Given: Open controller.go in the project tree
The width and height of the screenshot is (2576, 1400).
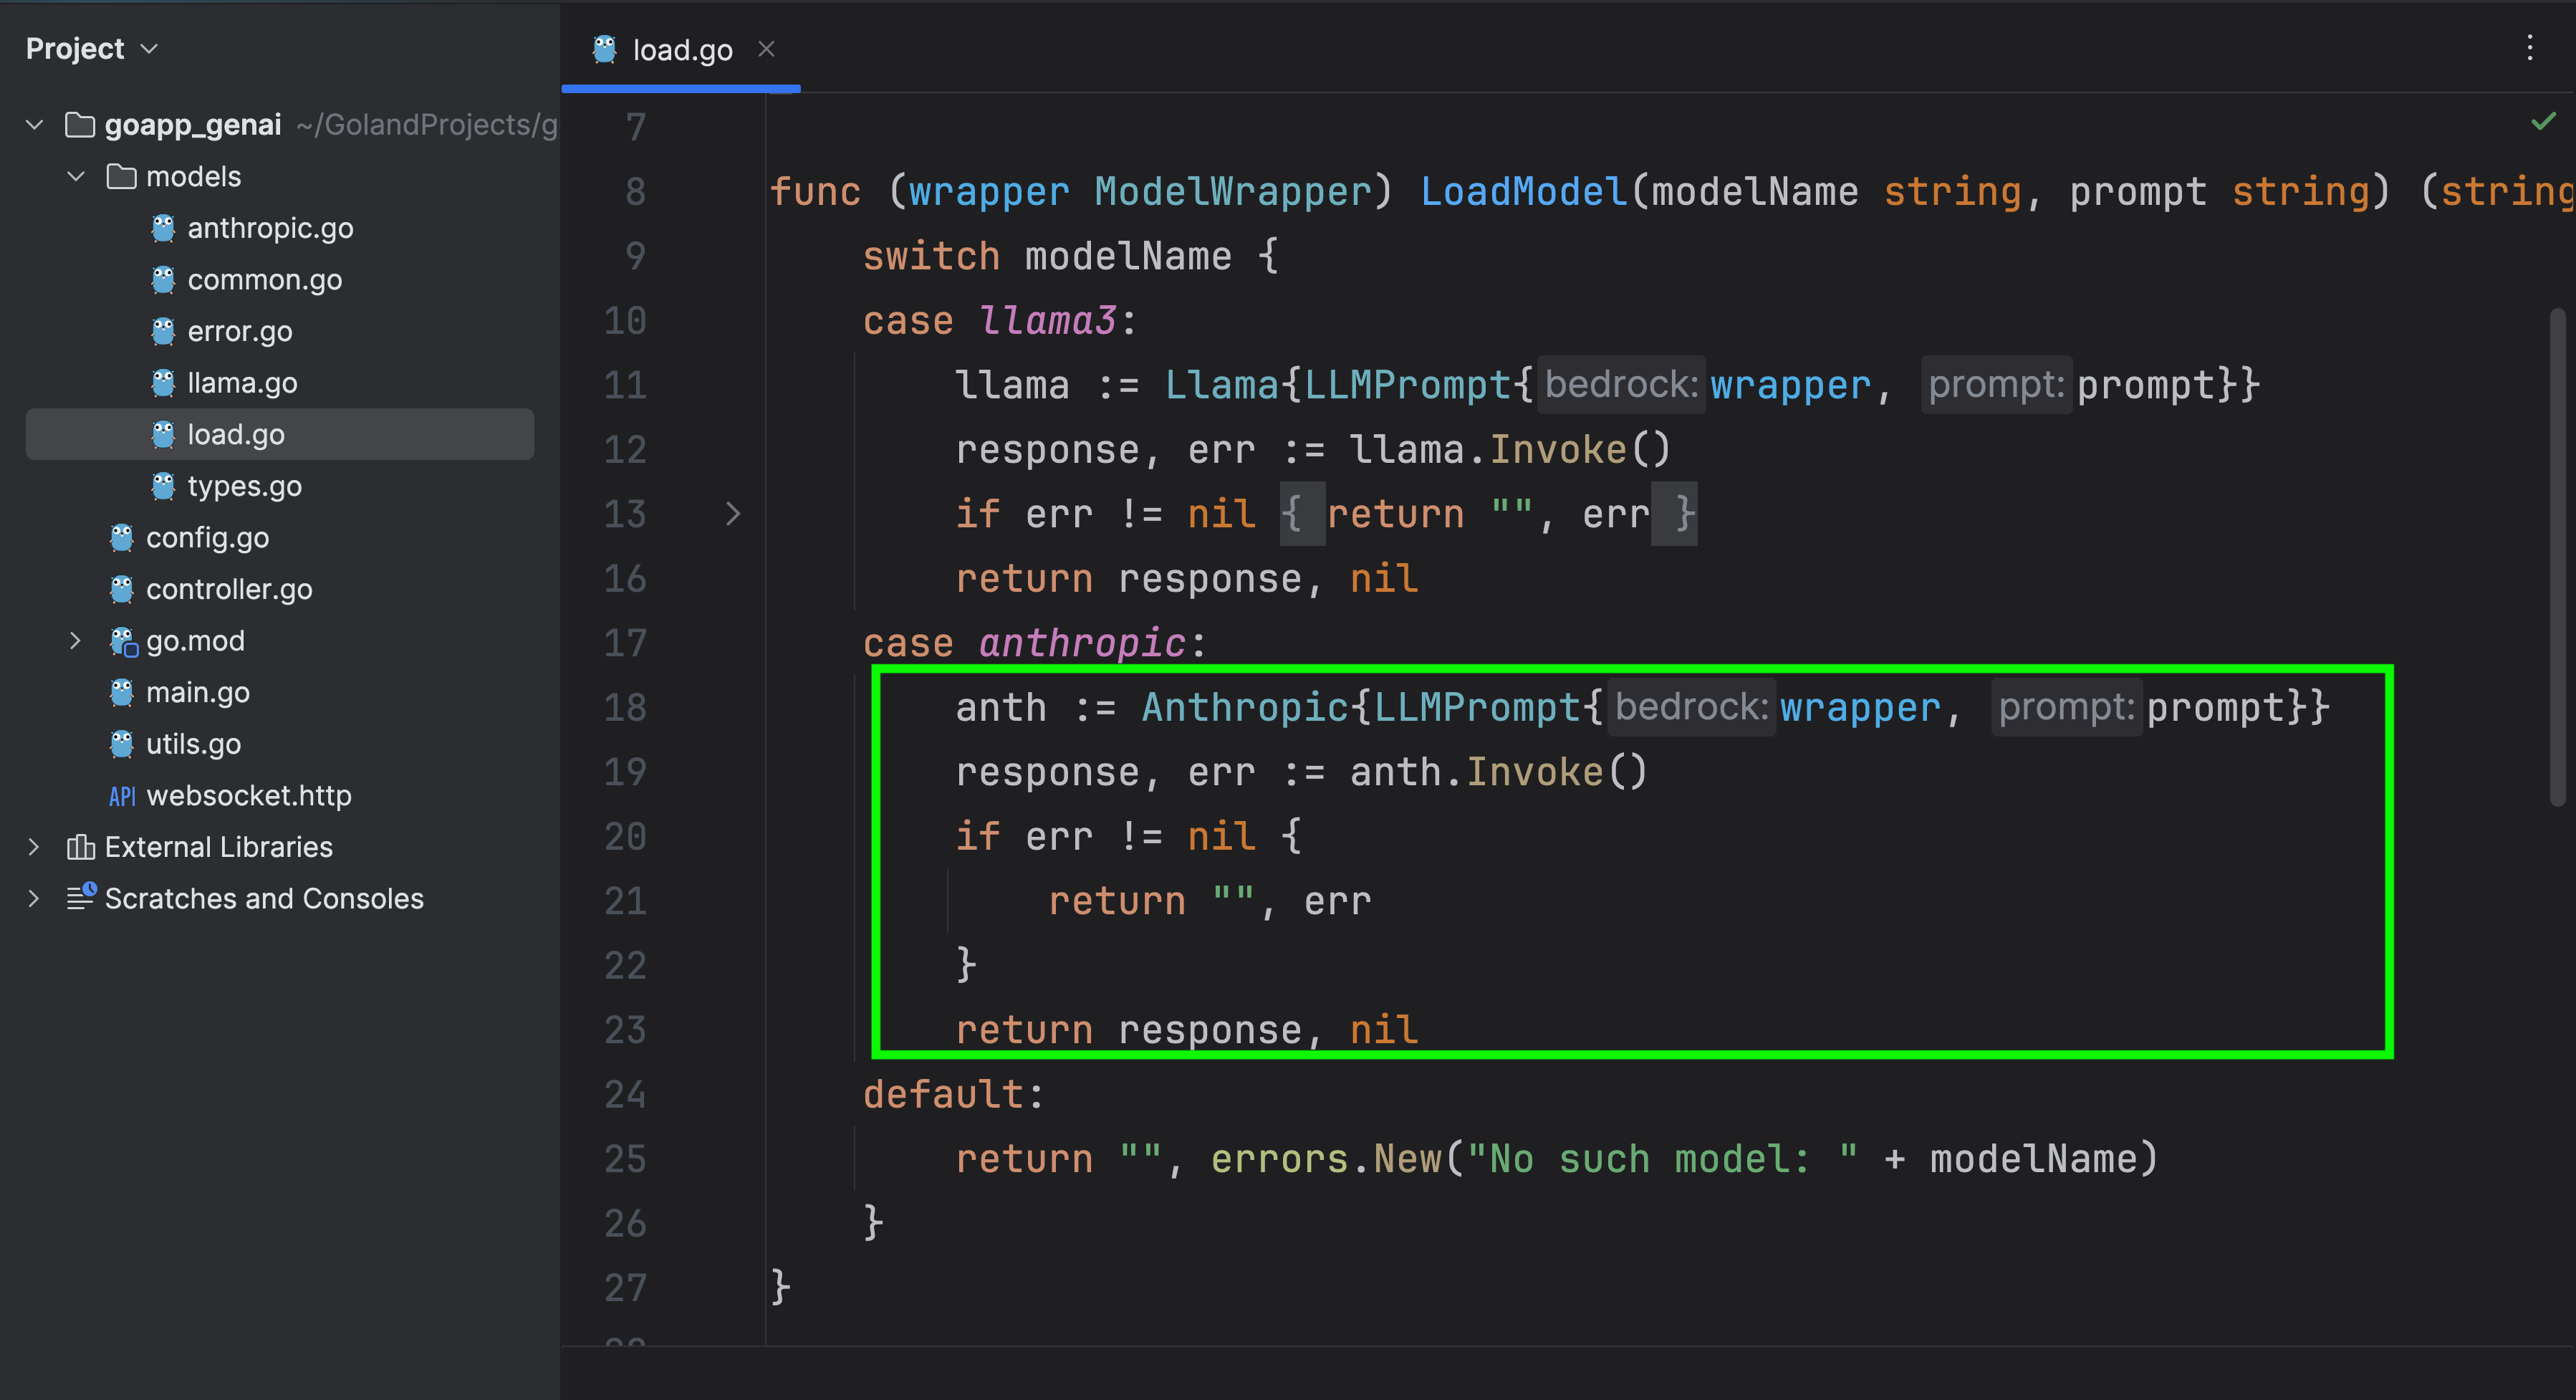Looking at the screenshot, I should [229, 589].
